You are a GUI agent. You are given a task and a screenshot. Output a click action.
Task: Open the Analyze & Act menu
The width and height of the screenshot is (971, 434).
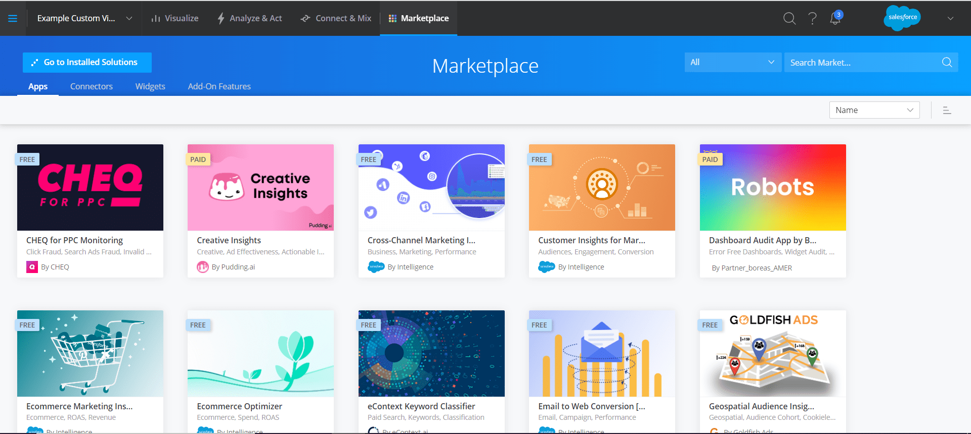tap(249, 19)
